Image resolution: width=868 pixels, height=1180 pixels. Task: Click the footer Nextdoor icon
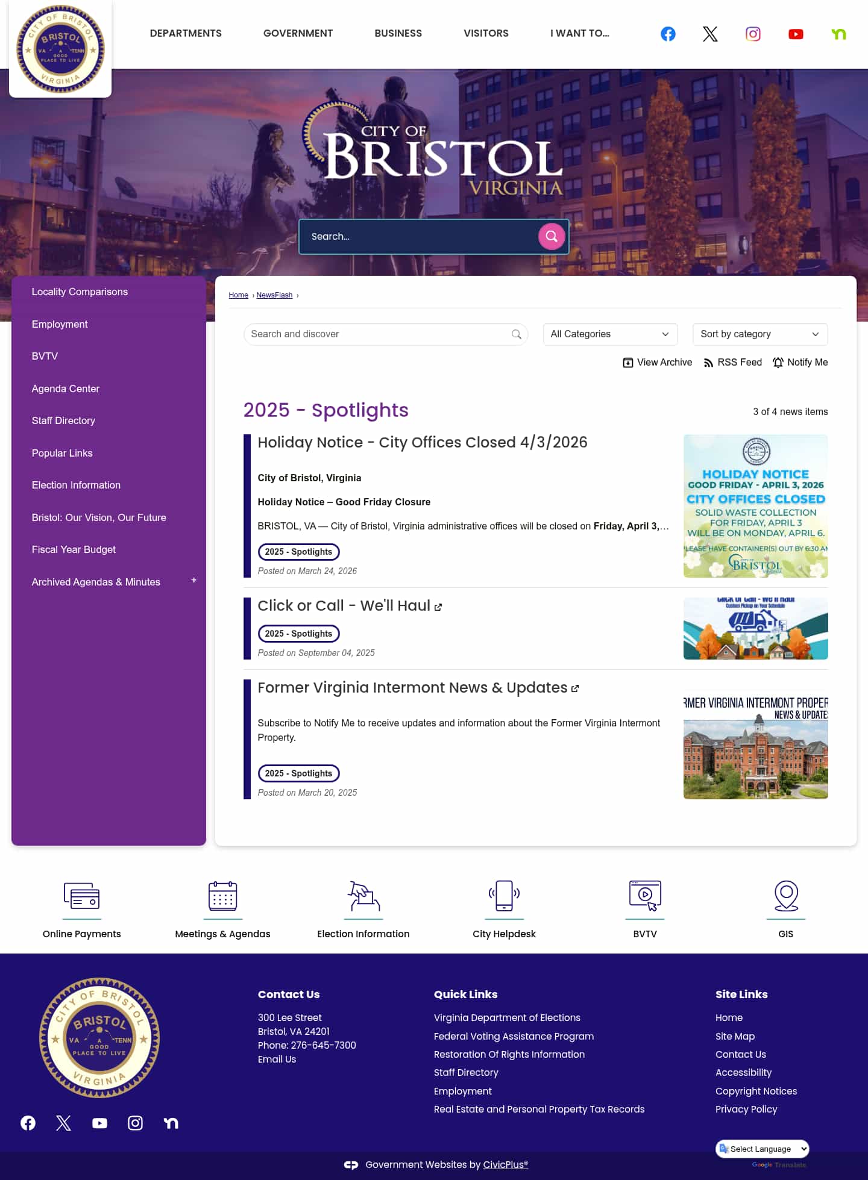171,1123
